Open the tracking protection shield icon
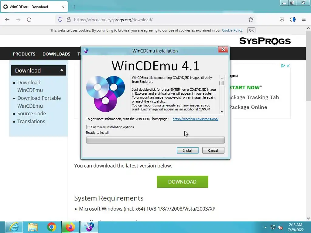 pos(60,20)
